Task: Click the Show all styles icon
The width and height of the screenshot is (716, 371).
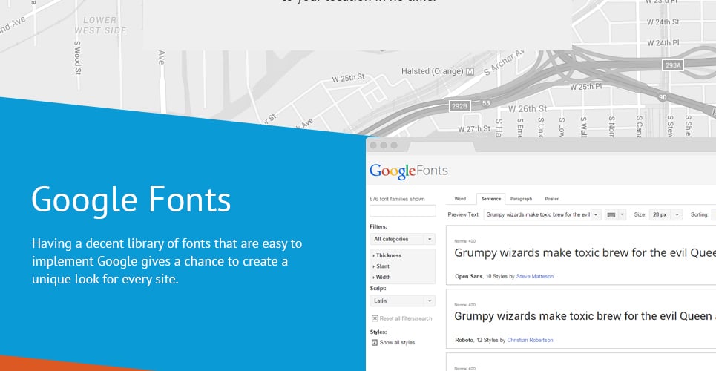Action: pyautogui.click(x=375, y=343)
